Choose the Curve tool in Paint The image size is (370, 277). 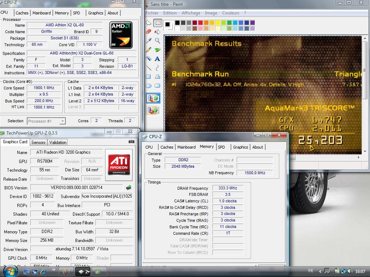tap(158, 68)
